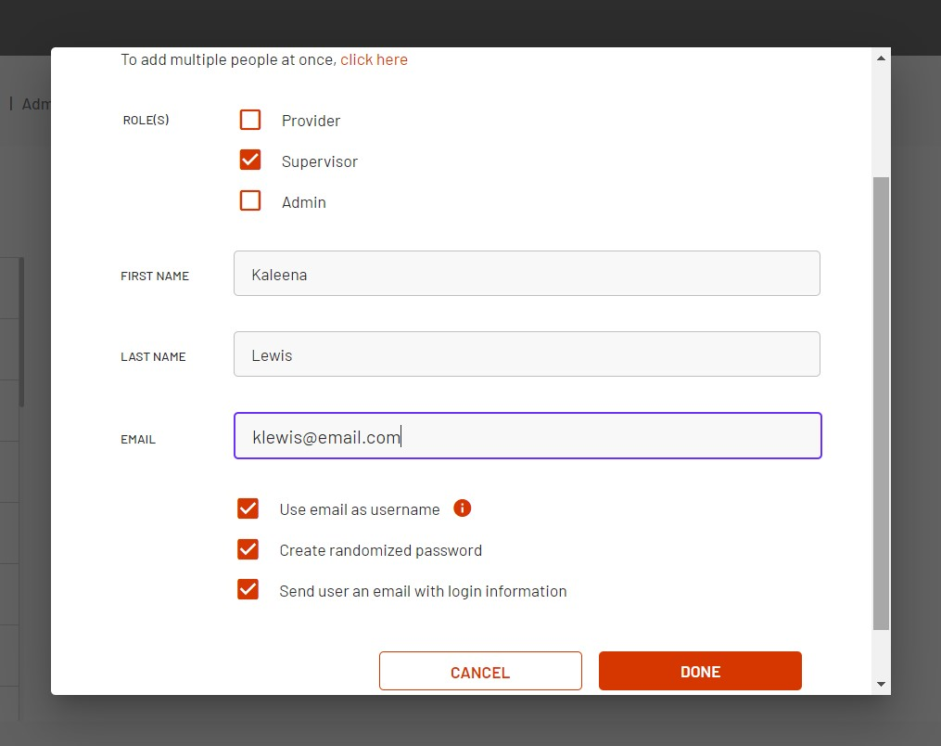The image size is (941, 746).
Task: Disable Send user an email with login information
Action: point(248,589)
